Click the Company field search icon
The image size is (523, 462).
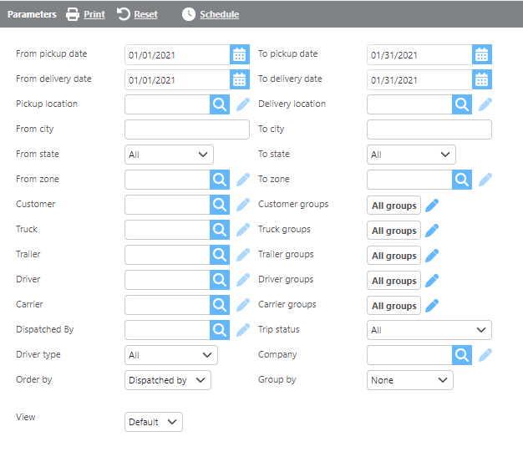pos(462,355)
